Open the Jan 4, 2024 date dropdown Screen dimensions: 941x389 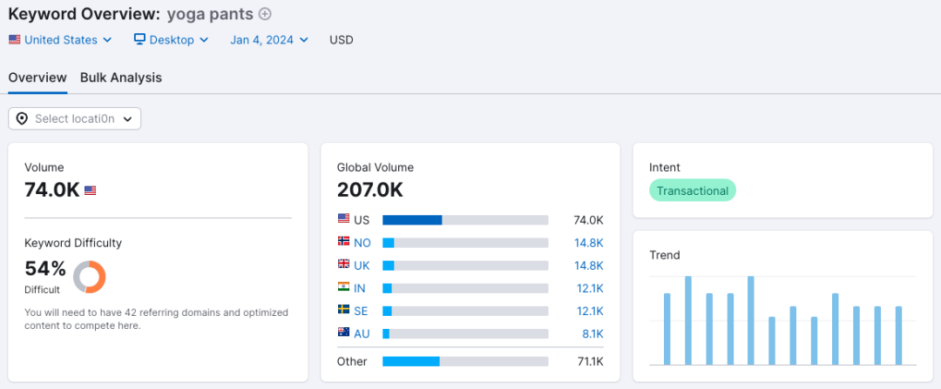[269, 39]
